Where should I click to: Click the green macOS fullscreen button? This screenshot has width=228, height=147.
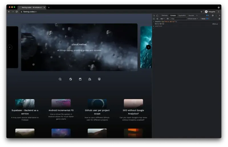pyautogui.click(x=15, y=7)
